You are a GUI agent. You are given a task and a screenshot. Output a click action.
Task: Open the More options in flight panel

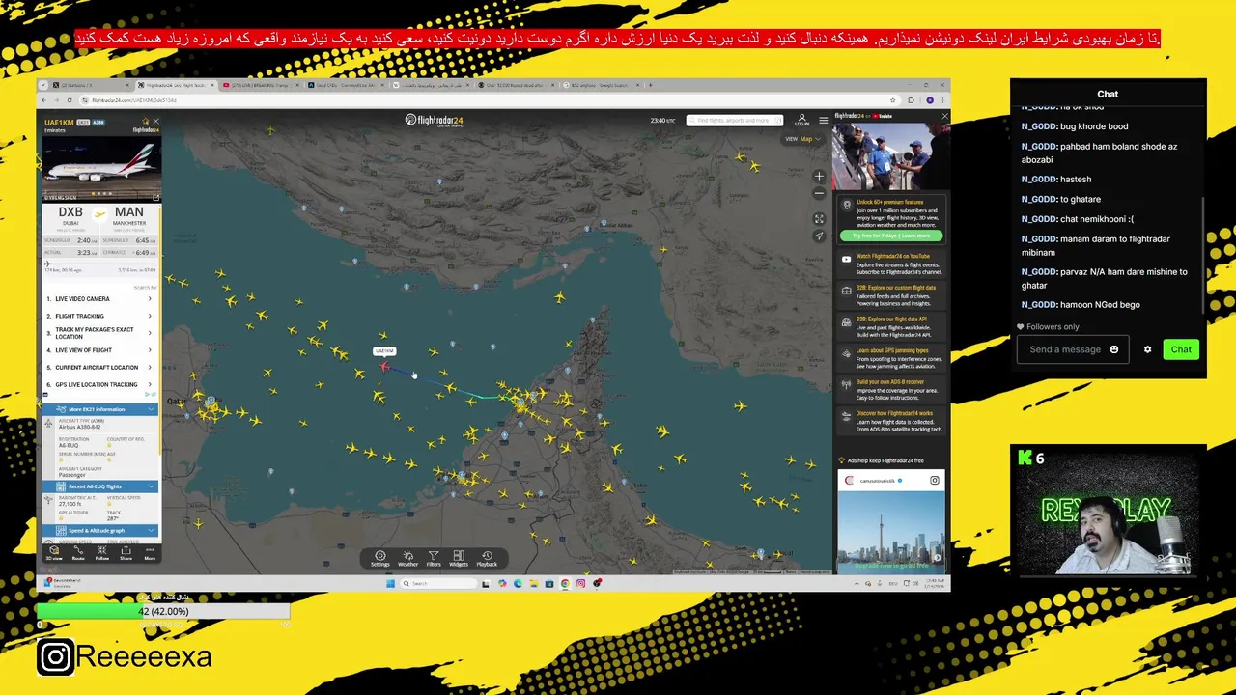150,552
